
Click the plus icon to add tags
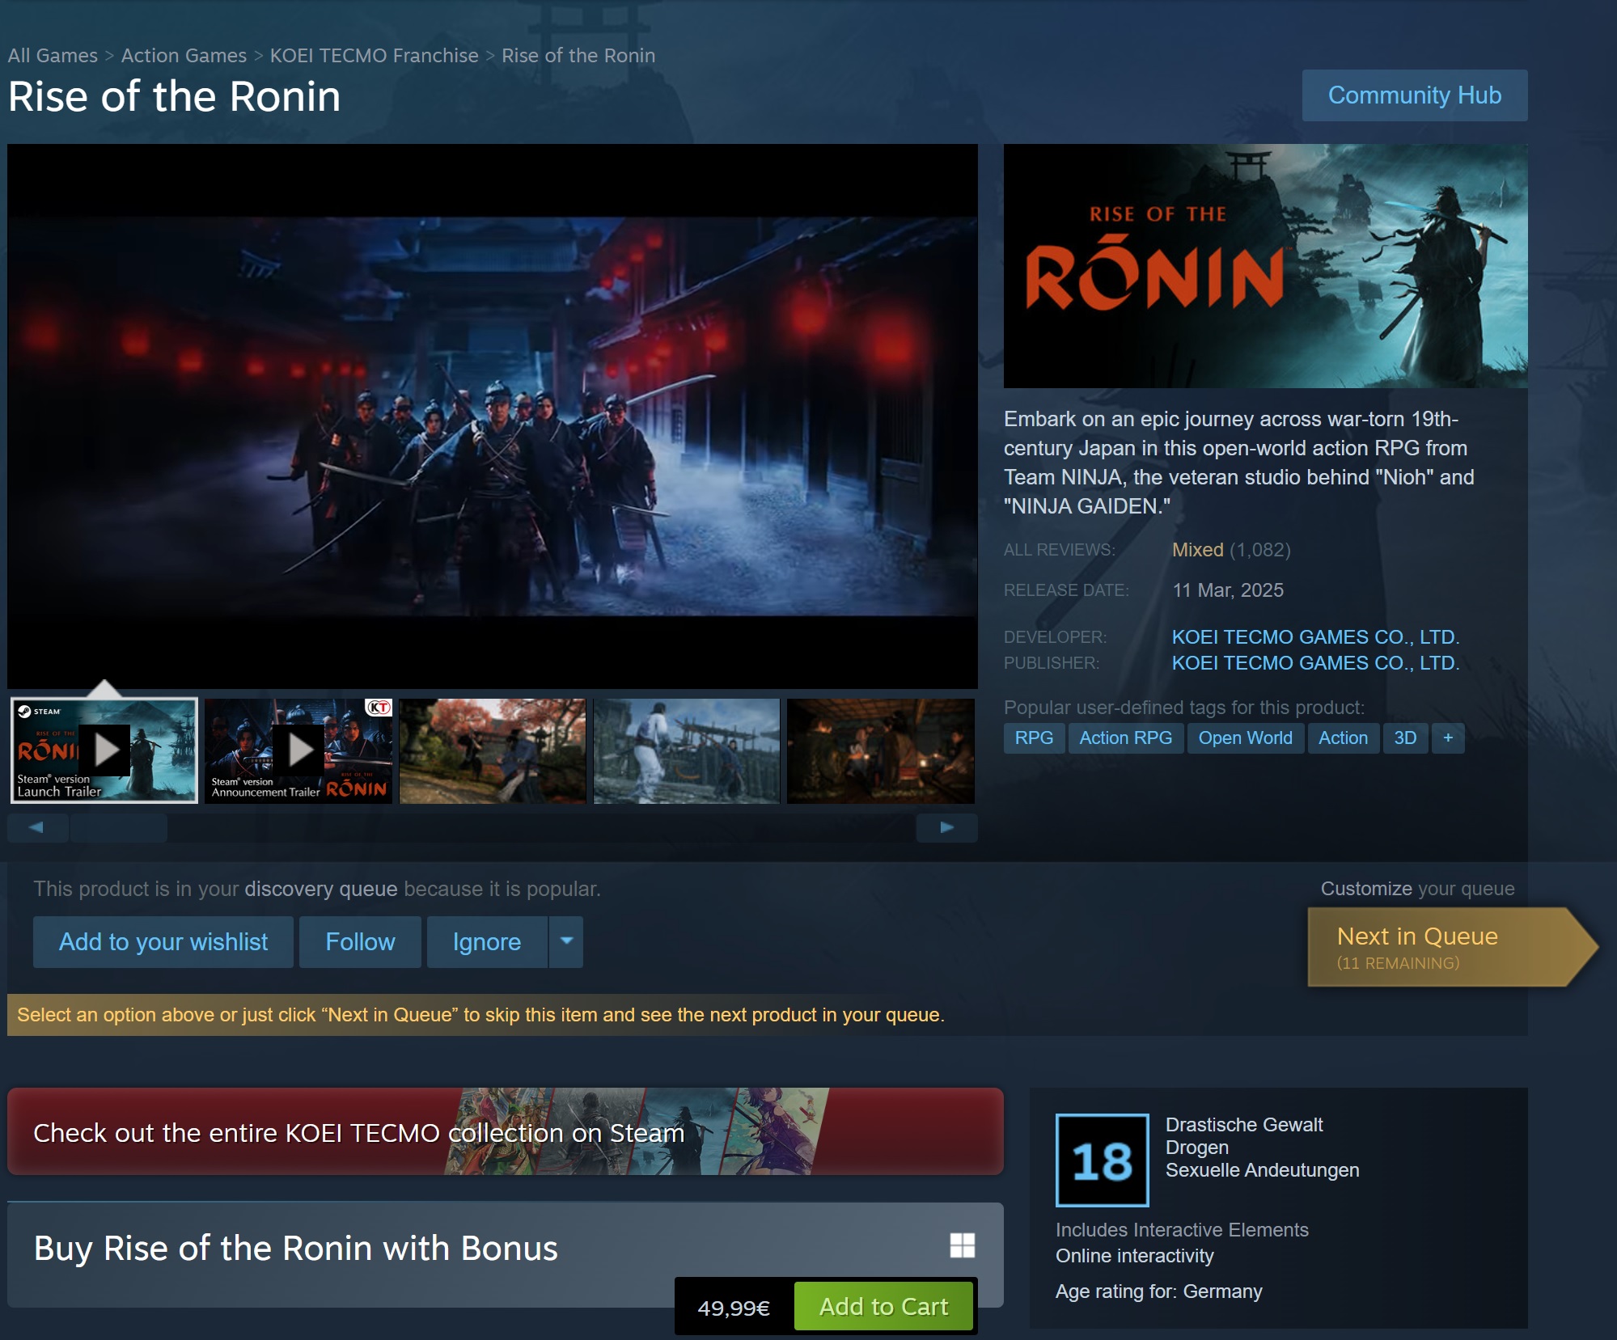tap(1447, 738)
